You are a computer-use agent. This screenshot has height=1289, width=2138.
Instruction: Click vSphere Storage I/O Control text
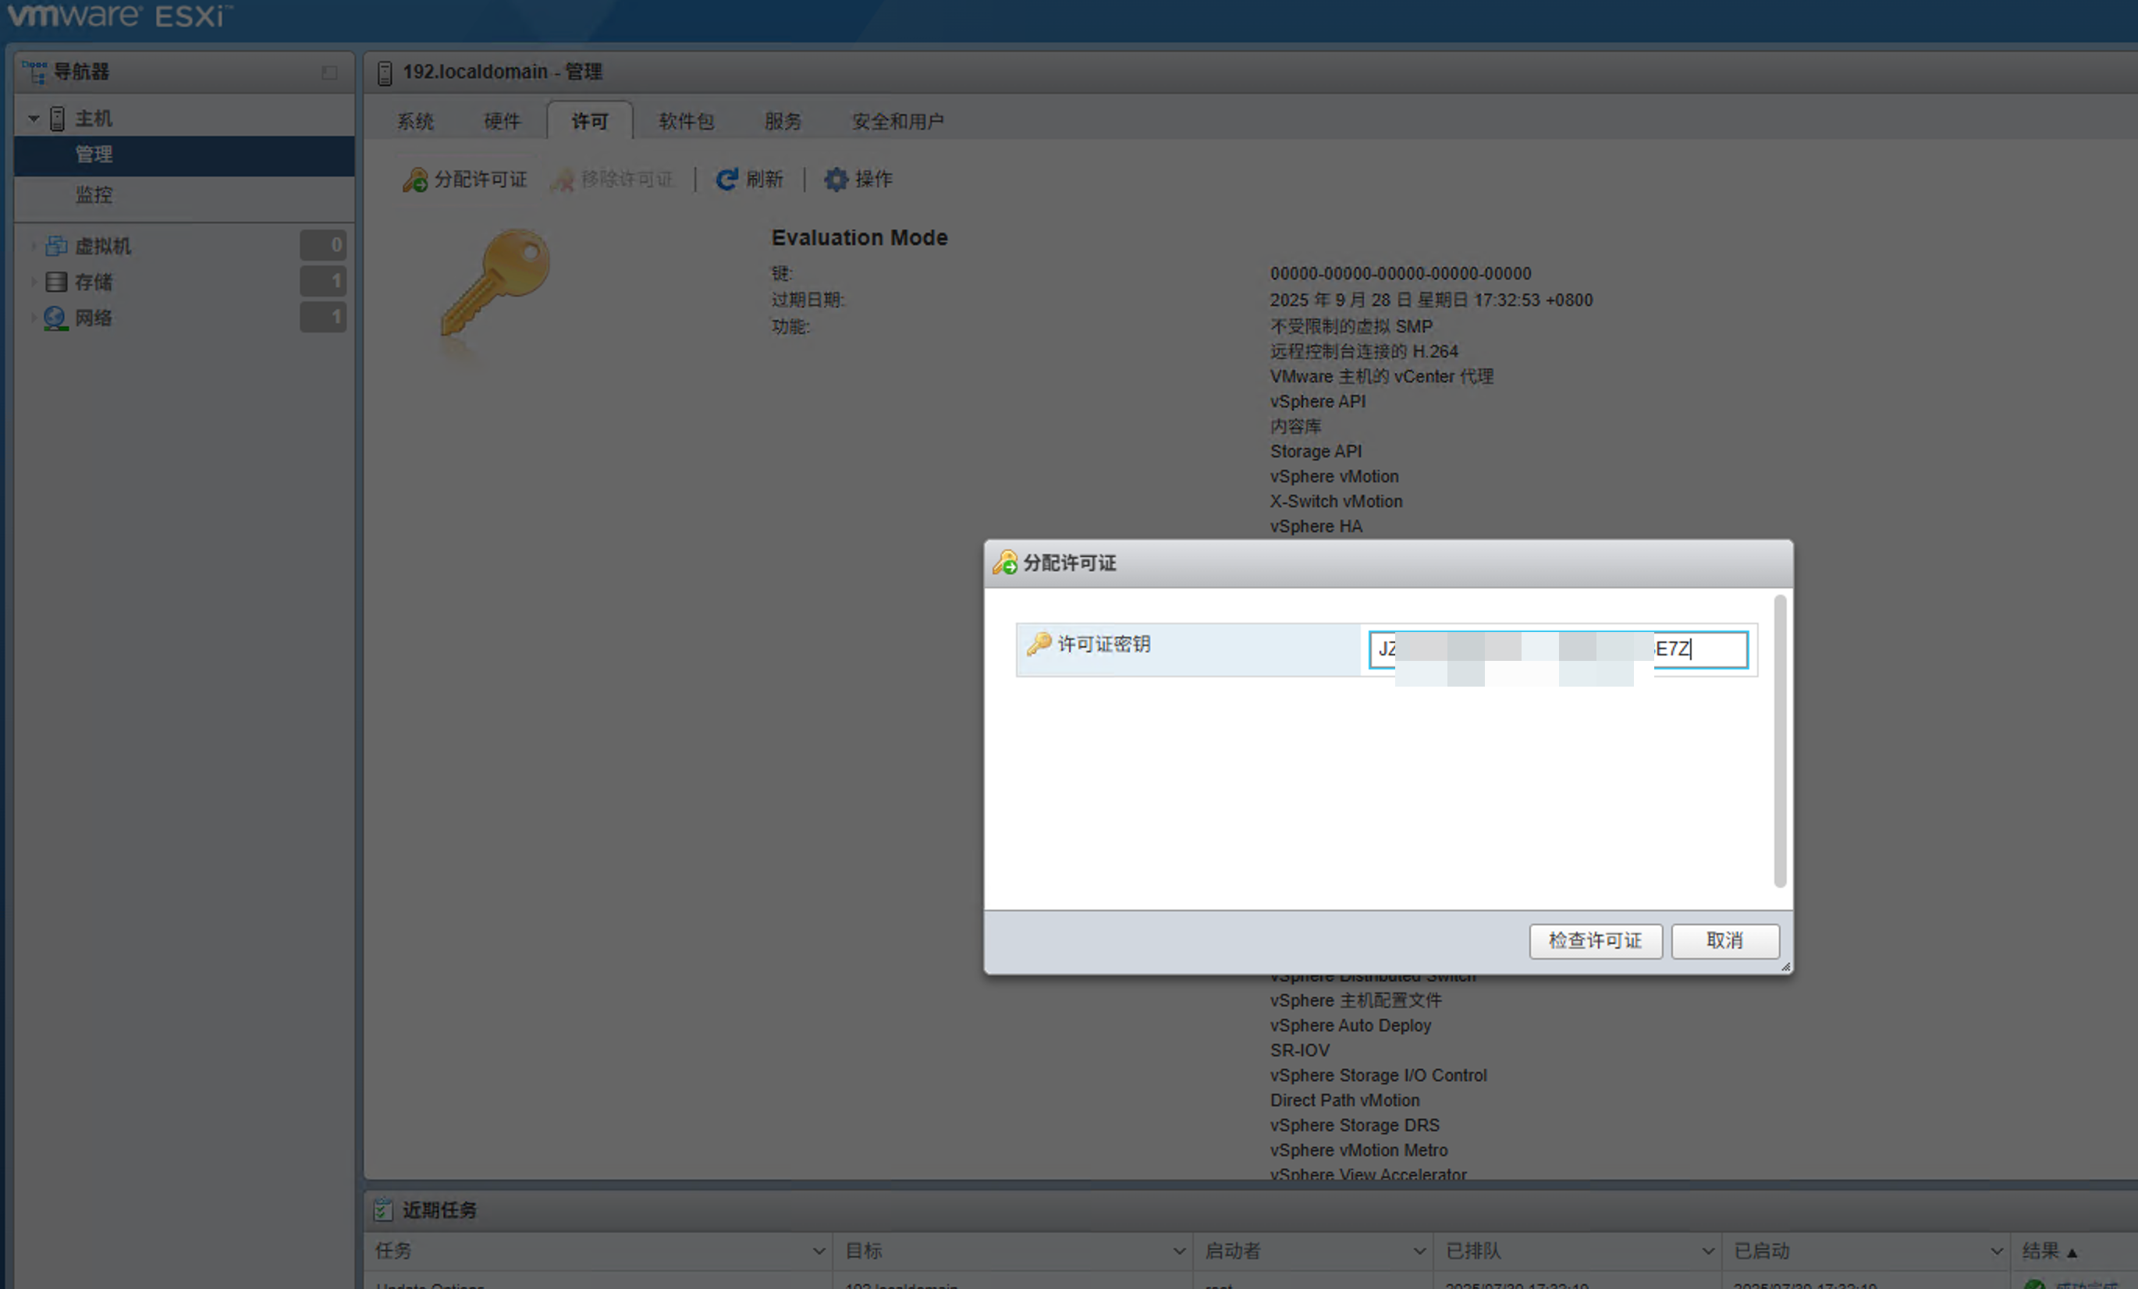point(1378,1076)
